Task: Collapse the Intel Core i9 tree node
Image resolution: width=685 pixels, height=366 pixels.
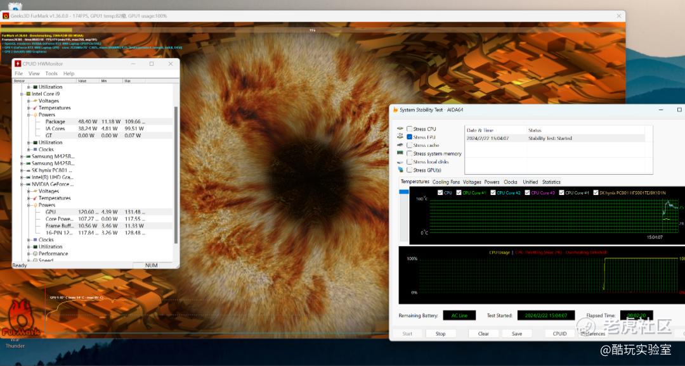Action: coord(22,94)
